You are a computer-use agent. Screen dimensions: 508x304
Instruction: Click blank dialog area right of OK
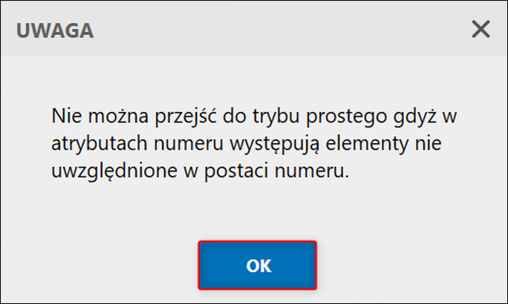[x=411, y=265]
